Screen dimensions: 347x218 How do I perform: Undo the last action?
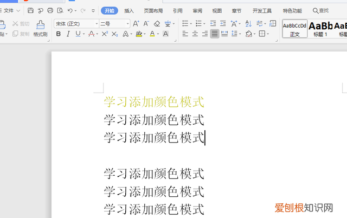[70, 10]
